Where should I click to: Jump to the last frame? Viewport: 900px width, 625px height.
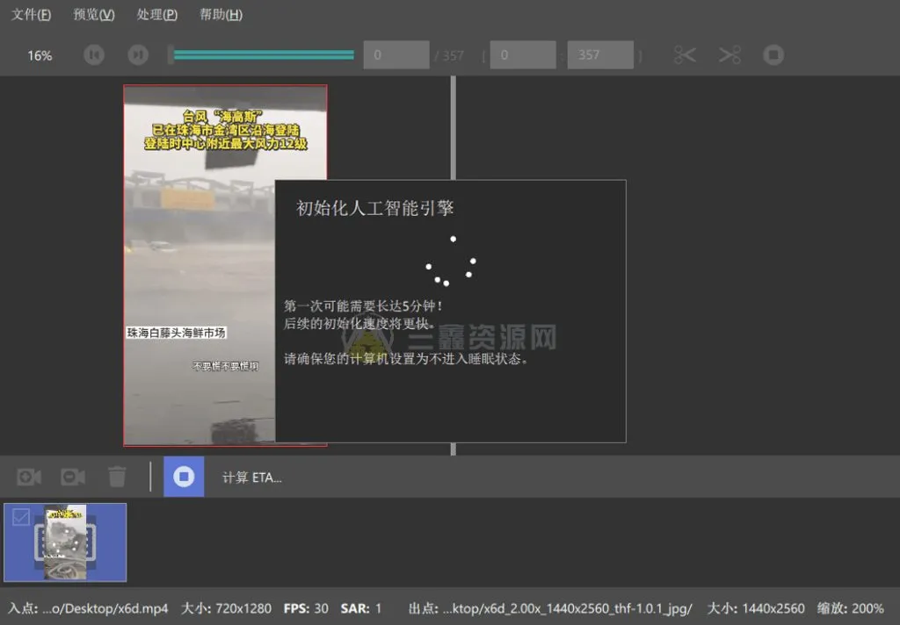click(138, 54)
